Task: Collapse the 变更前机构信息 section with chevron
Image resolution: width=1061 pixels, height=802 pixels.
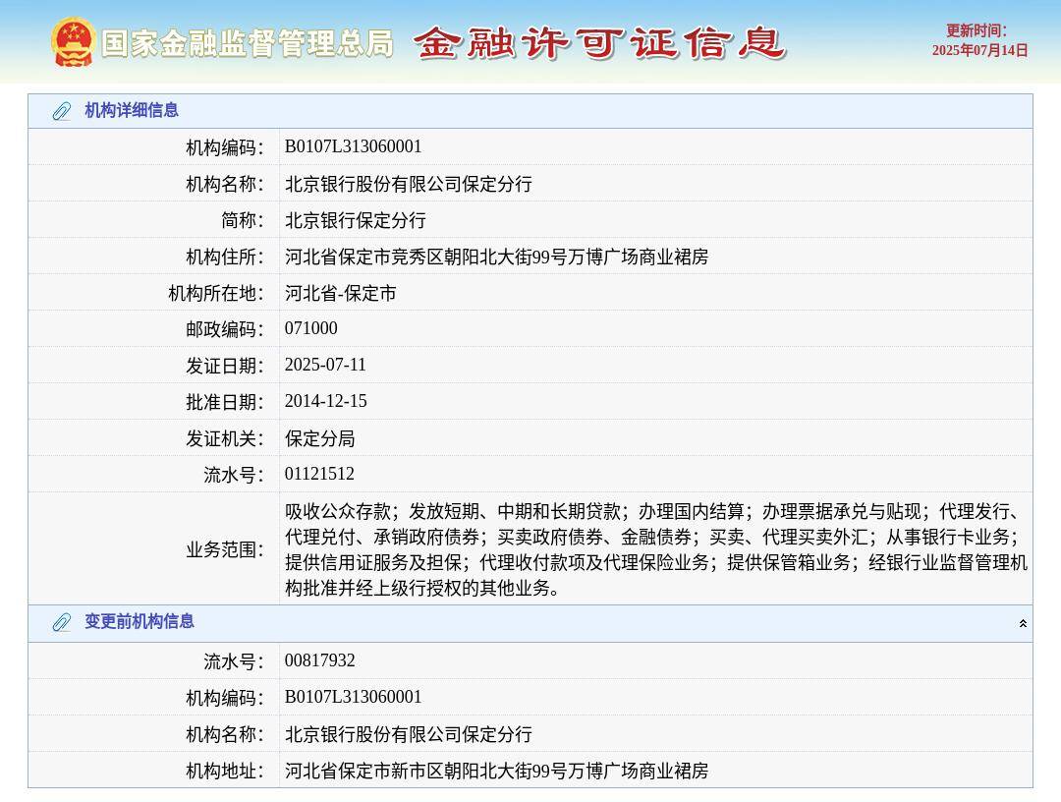Action: click(x=1023, y=623)
